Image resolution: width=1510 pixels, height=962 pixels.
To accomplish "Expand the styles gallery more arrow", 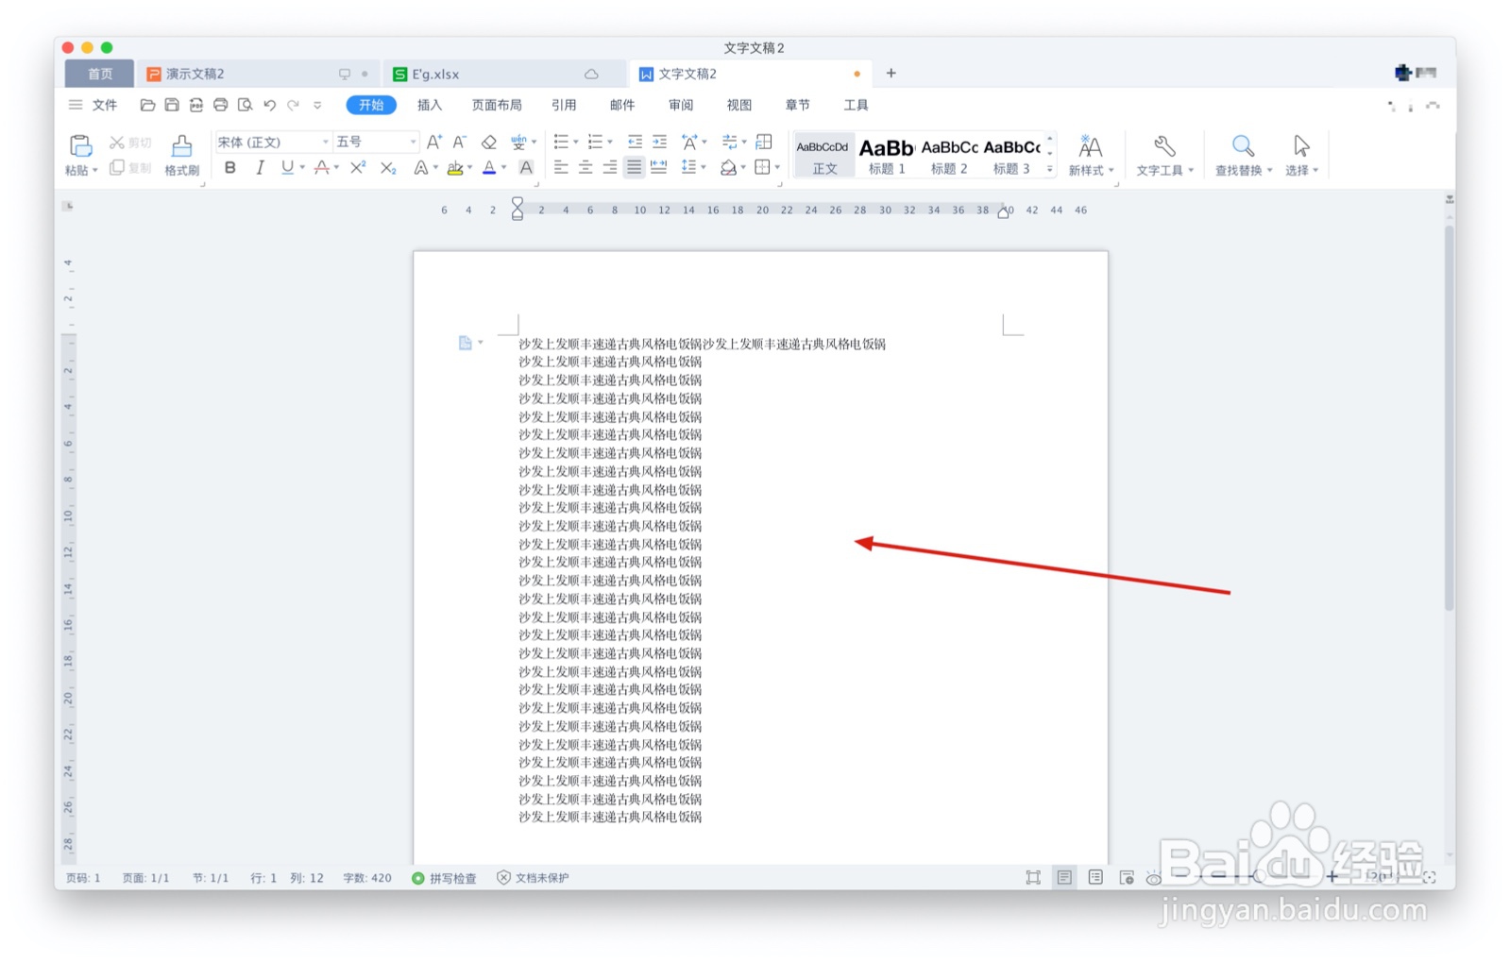I will point(1050,170).
